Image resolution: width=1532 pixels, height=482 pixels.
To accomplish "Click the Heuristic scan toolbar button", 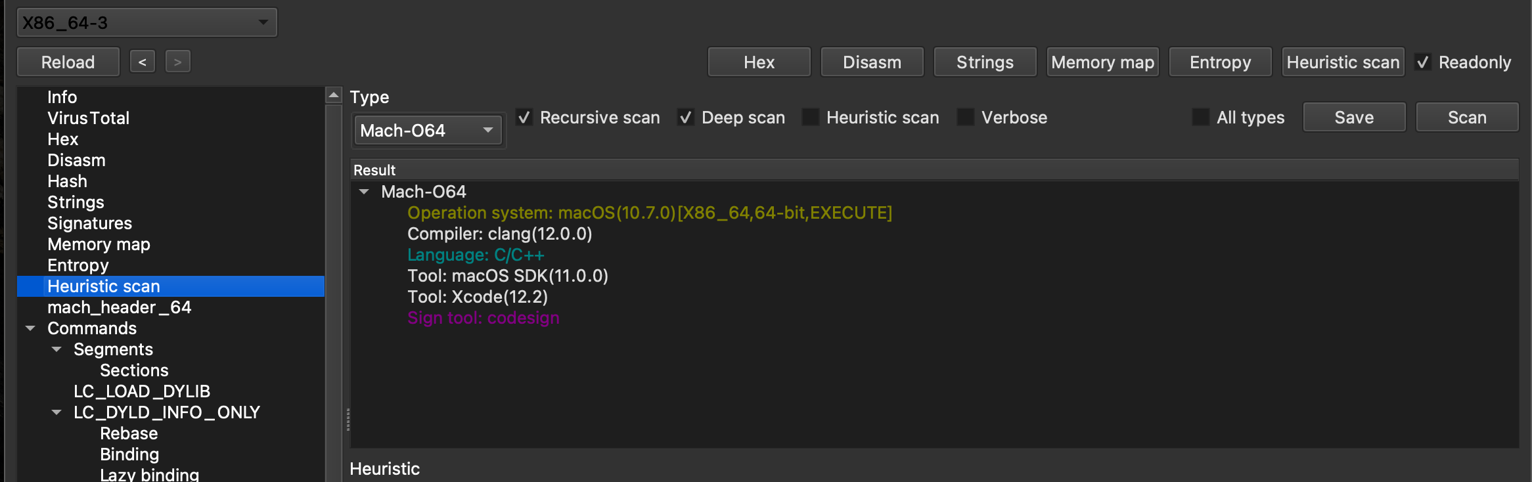I will 1343,62.
